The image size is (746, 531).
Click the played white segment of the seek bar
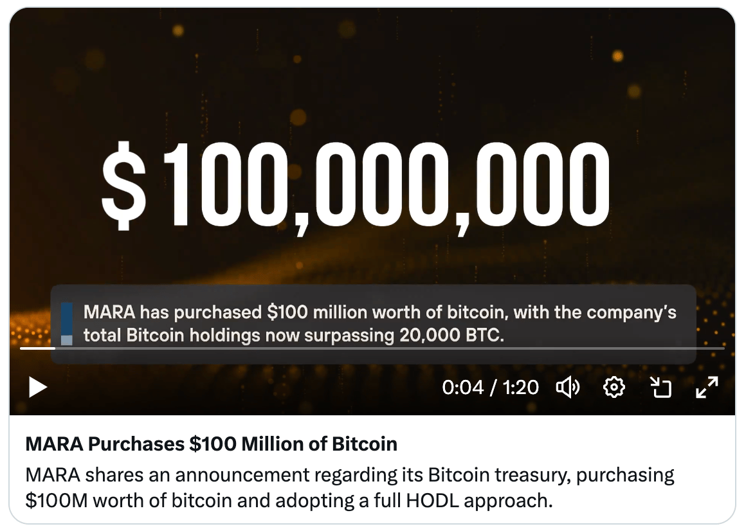(x=37, y=348)
